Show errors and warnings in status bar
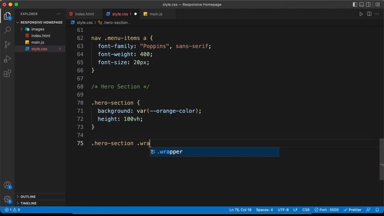This screenshot has height=216, width=384. click(13, 210)
